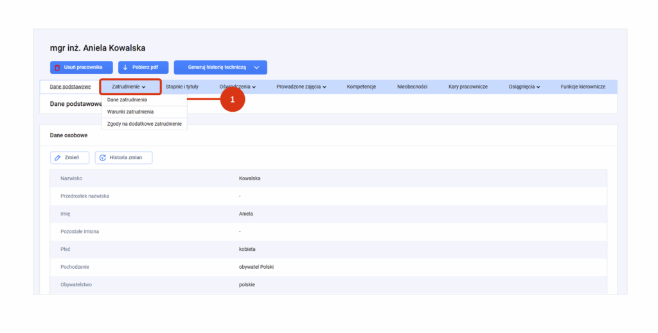Expand the Oświadczenia dropdown tab
The height and width of the screenshot is (333, 658).
238,87
